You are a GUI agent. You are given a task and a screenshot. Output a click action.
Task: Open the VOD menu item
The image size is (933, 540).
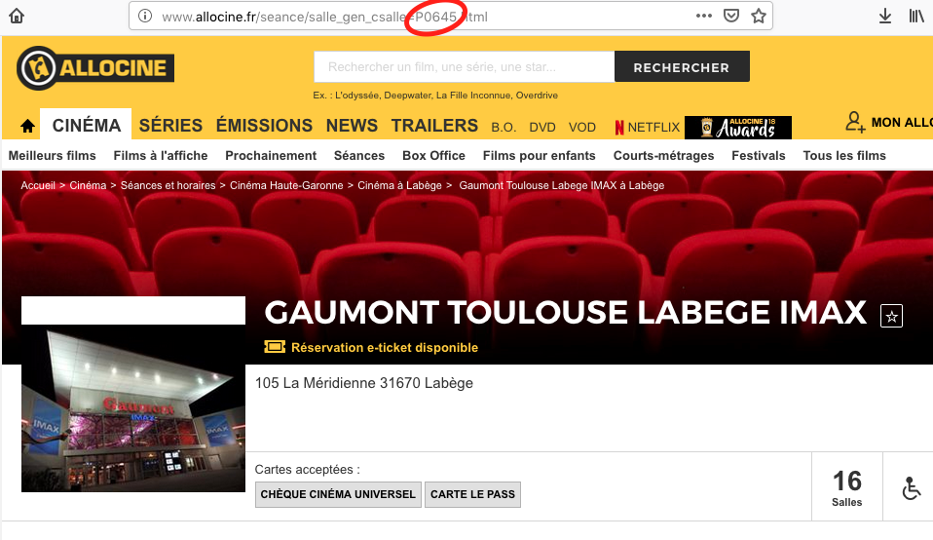click(582, 127)
